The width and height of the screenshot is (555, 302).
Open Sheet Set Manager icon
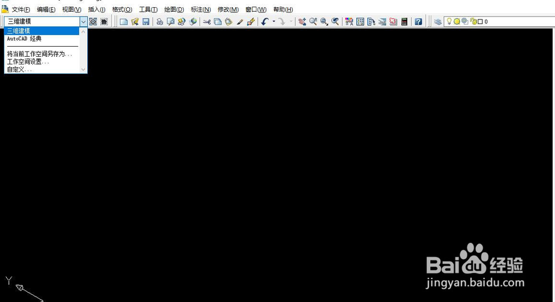382,22
